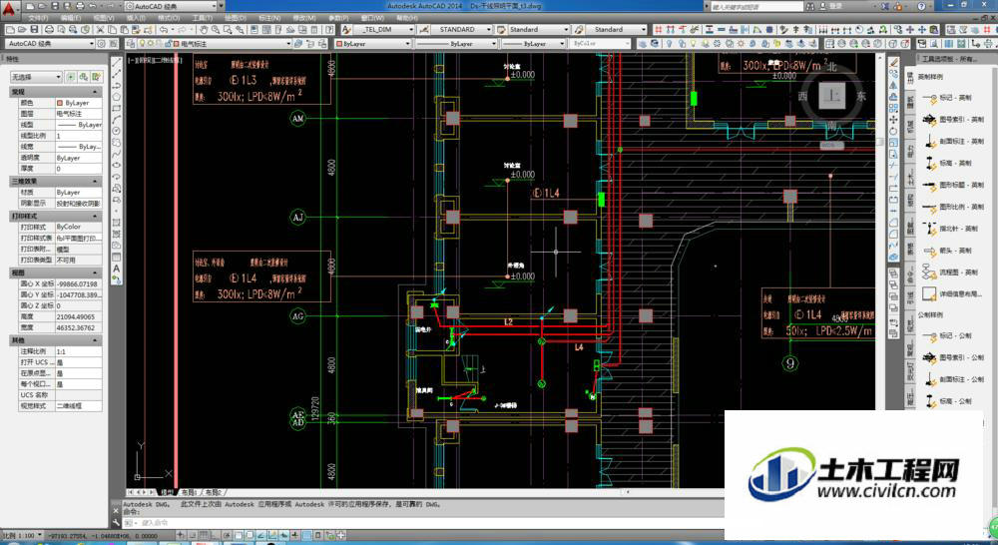Toggle PICKADD button in Properties panel
Screen dimensions: 998x545
click(x=70, y=77)
